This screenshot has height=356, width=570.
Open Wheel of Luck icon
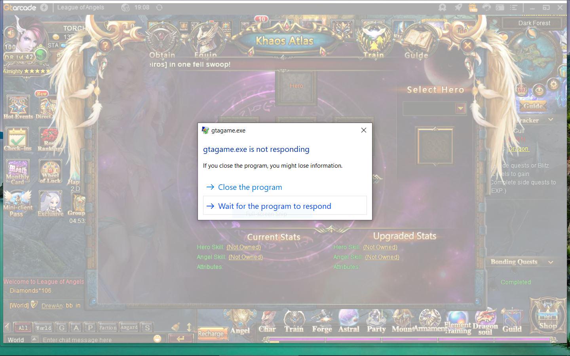pyautogui.click(x=50, y=172)
